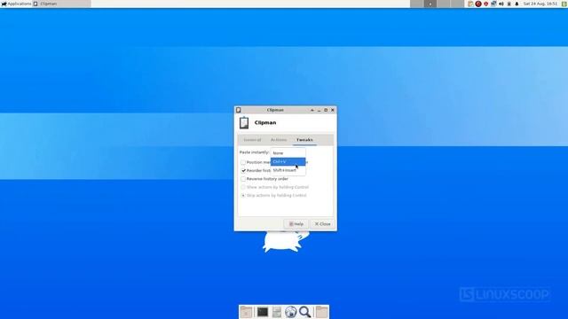The width and height of the screenshot is (568, 319).
Task: Open the Applications menu in the top panel
Action: 16,4
